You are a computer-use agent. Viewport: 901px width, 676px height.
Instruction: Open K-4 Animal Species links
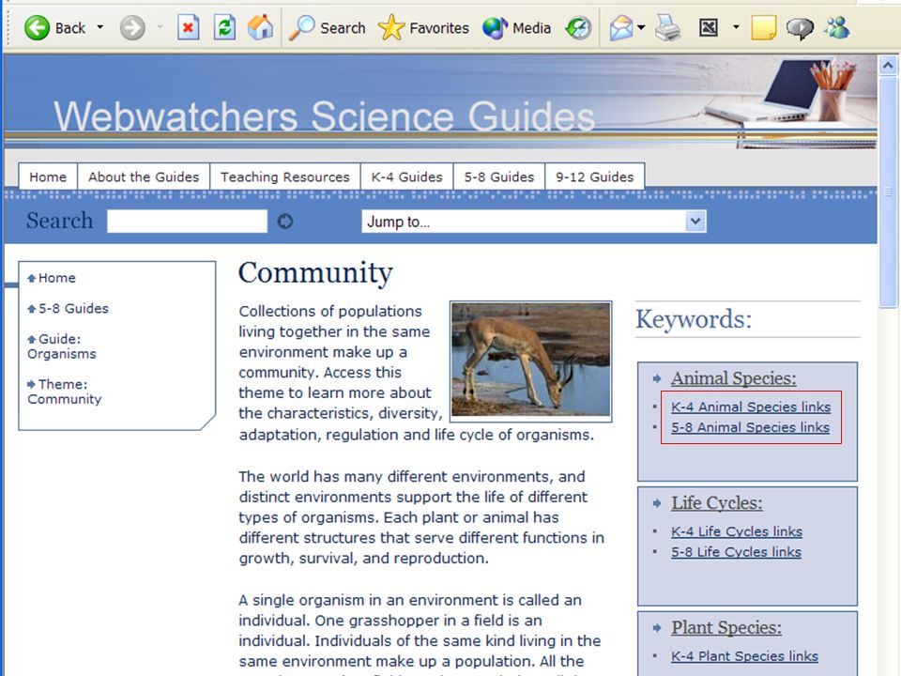click(x=751, y=407)
